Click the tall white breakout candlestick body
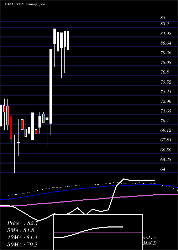Screen dimensions: 178x250 coord(51,86)
